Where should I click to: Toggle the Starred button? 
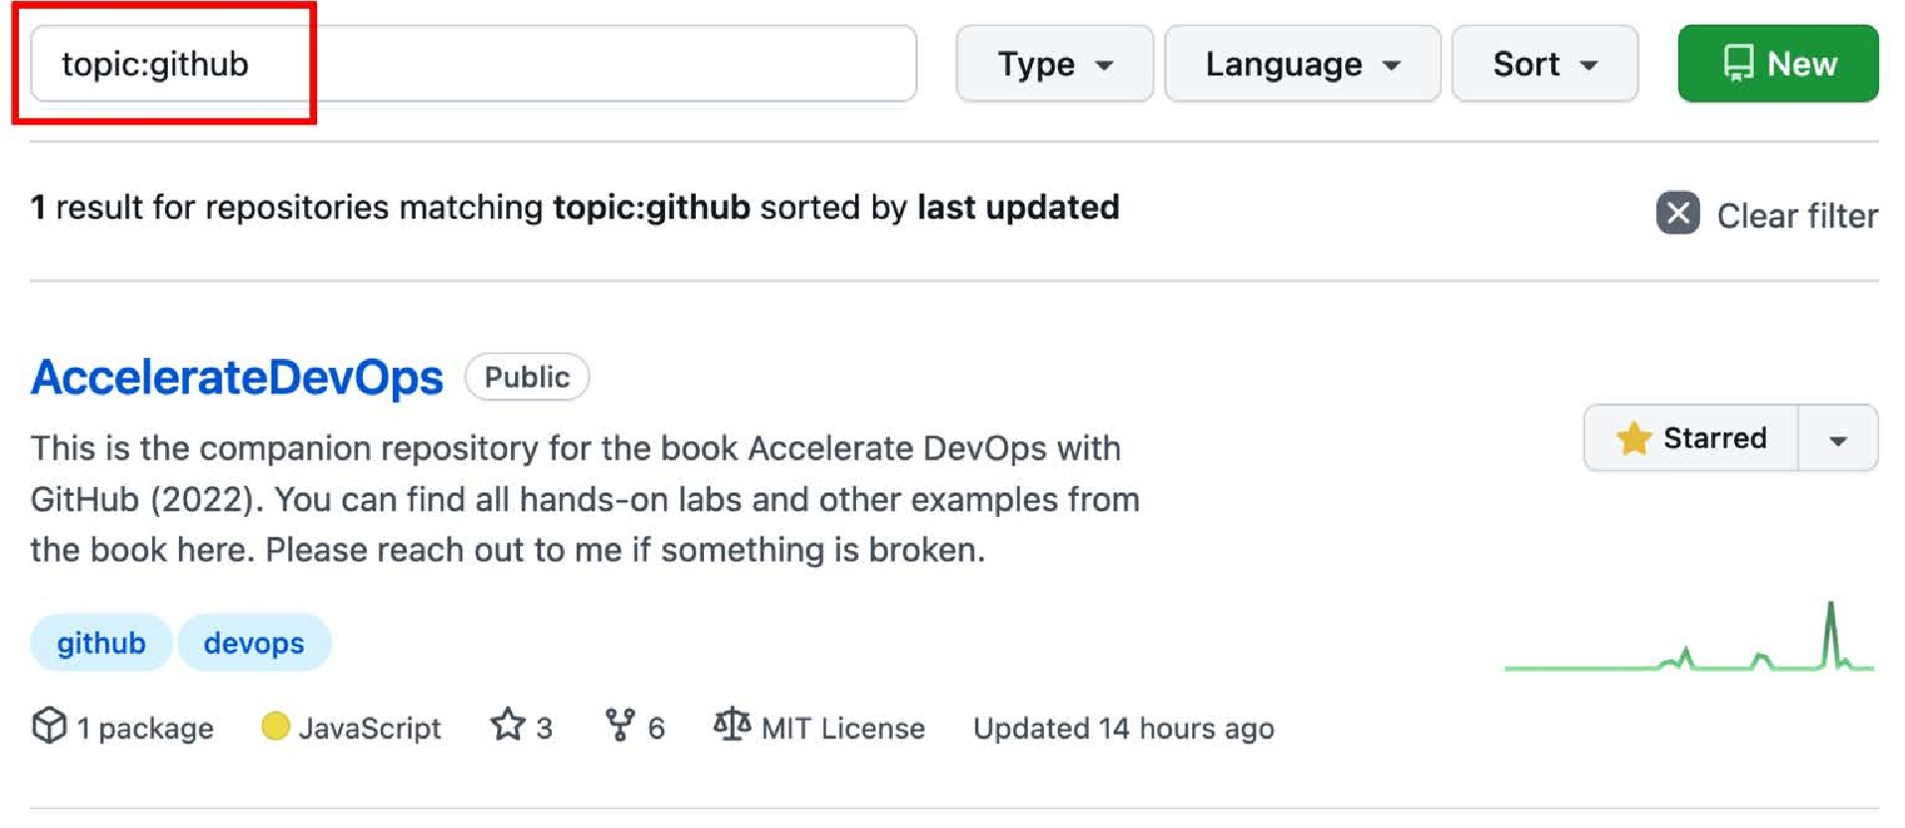pos(1691,437)
